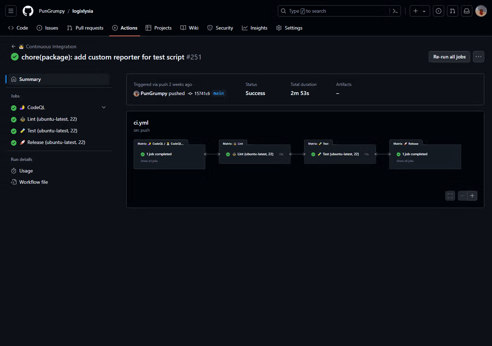Click the Re-run all jobs button
This screenshot has height=346, width=492.
pyautogui.click(x=449, y=57)
